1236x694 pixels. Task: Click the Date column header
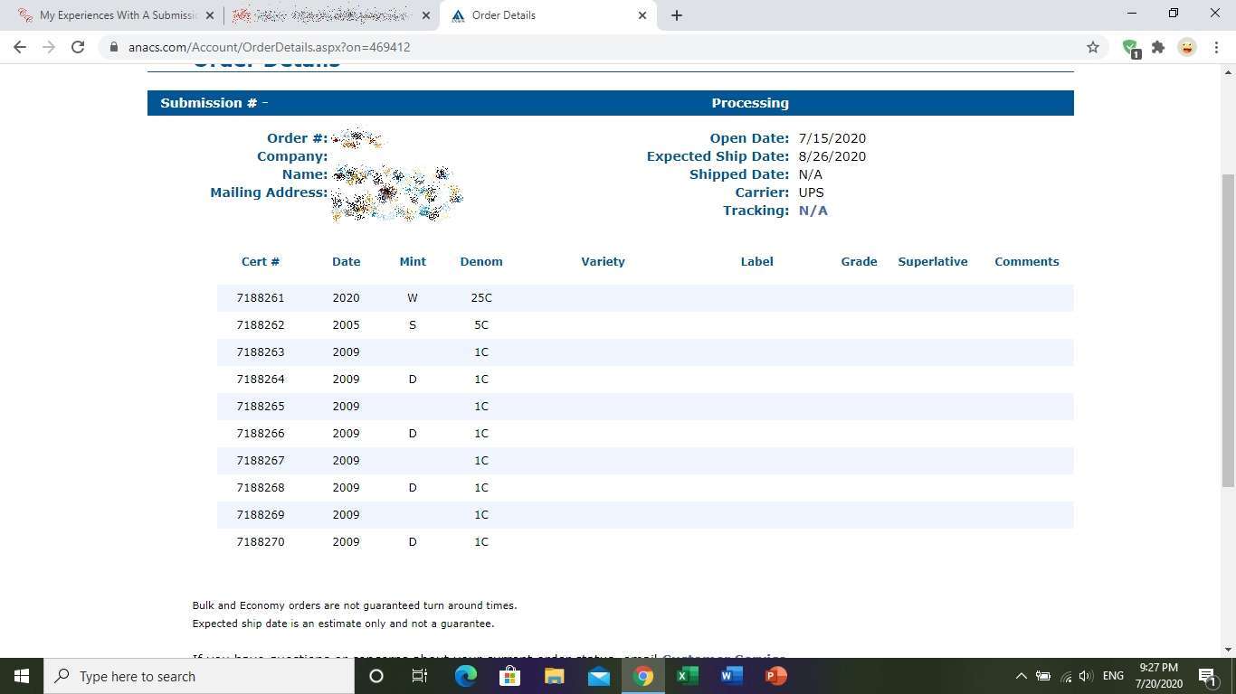pos(346,261)
